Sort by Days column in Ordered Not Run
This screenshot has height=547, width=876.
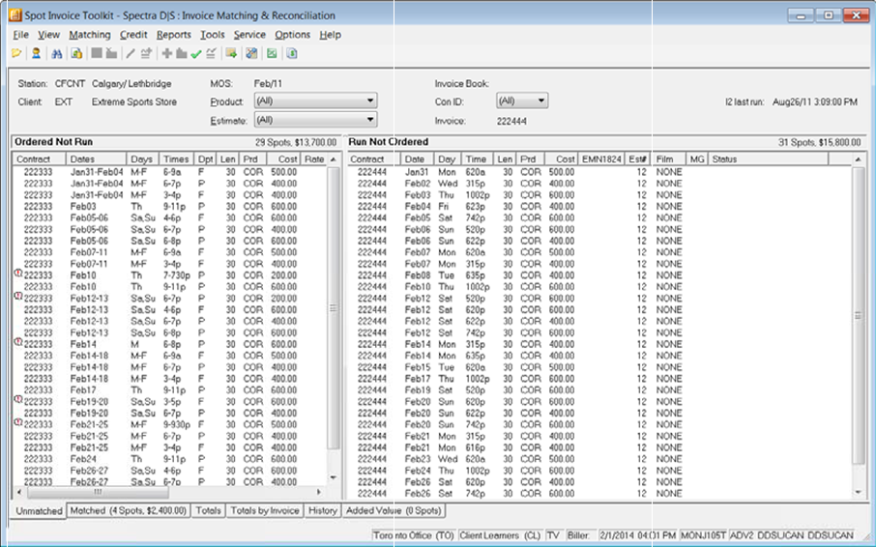(x=143, y=159)
